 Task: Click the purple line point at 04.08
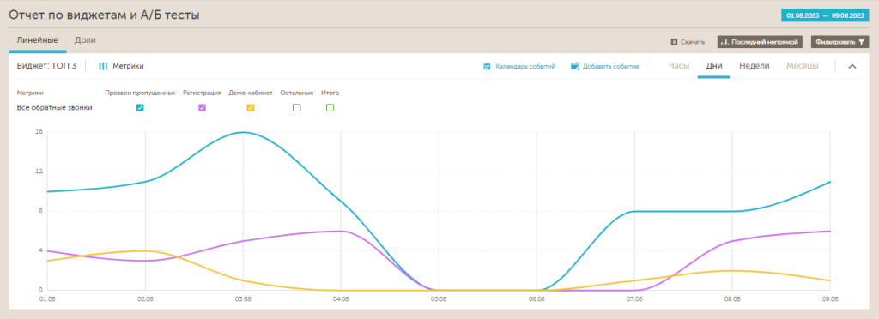(x=341, y=232)
